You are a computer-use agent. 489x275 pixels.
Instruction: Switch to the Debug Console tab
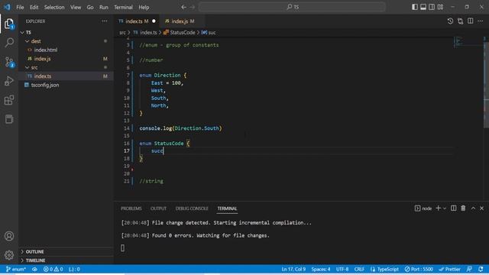click(192, 209)
